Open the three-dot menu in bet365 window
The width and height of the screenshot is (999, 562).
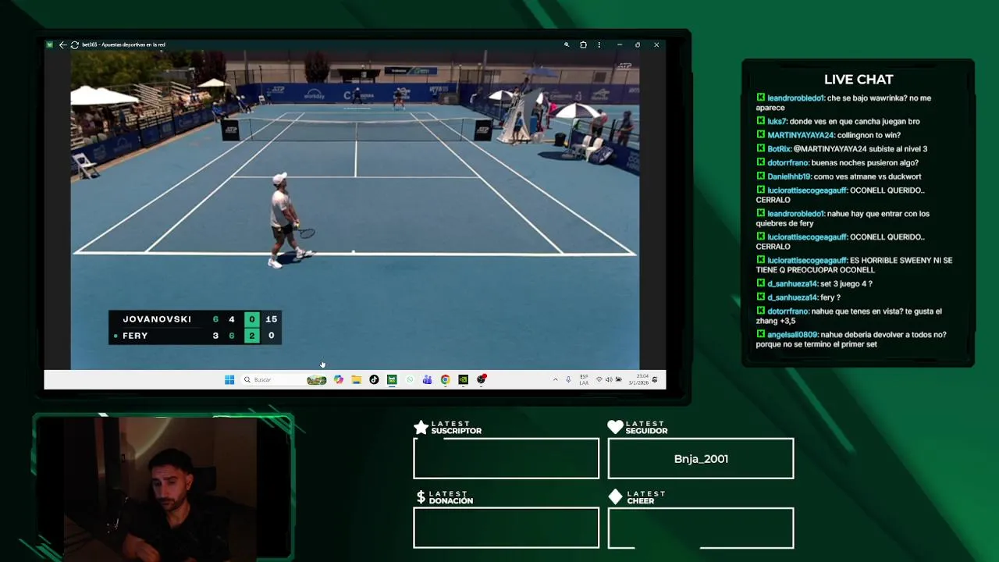599,44
